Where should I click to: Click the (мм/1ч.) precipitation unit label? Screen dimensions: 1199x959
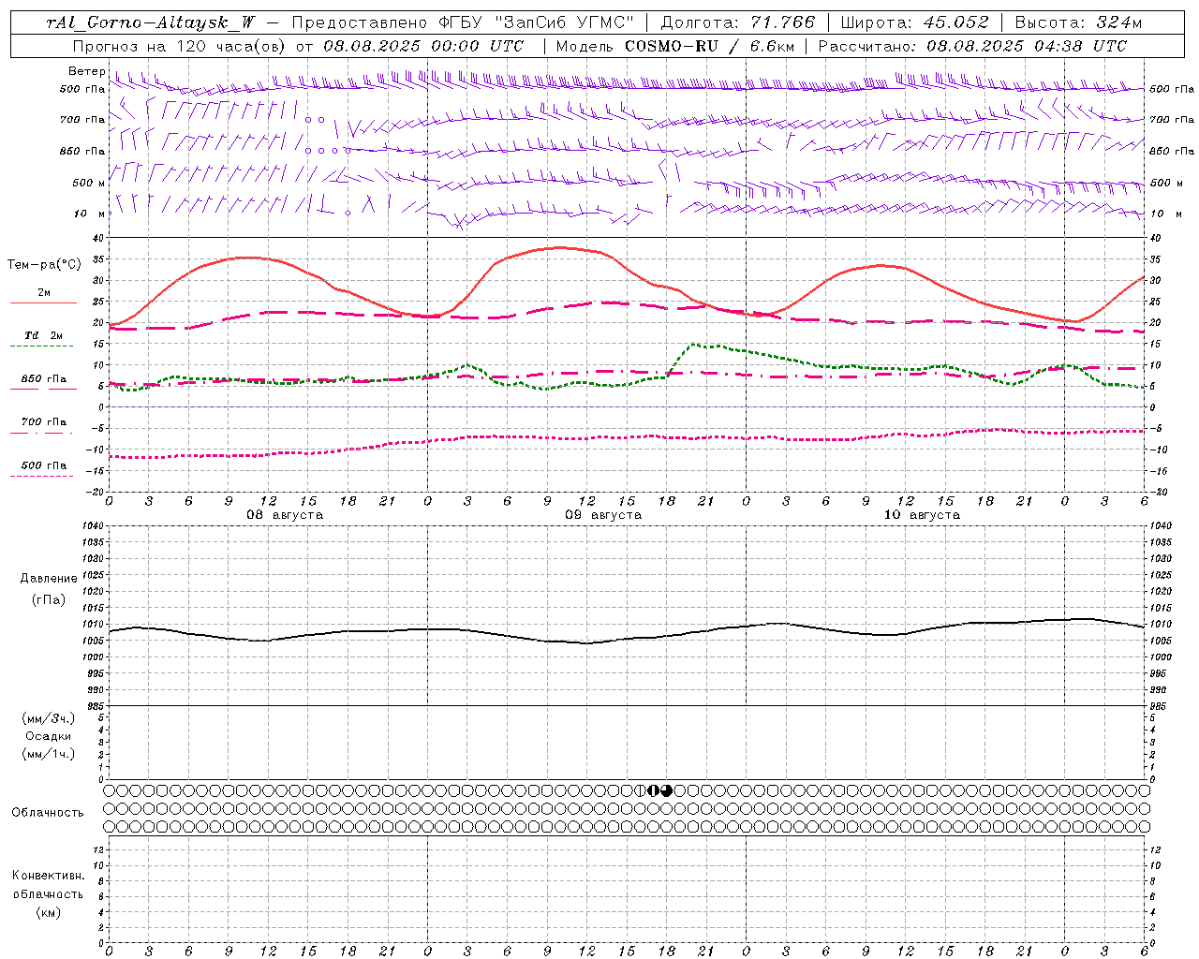click(x=49, y=754)
